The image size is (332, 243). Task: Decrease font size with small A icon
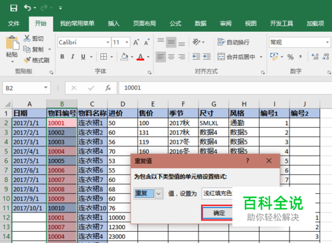pyautogui.click(x=147, y=42)
